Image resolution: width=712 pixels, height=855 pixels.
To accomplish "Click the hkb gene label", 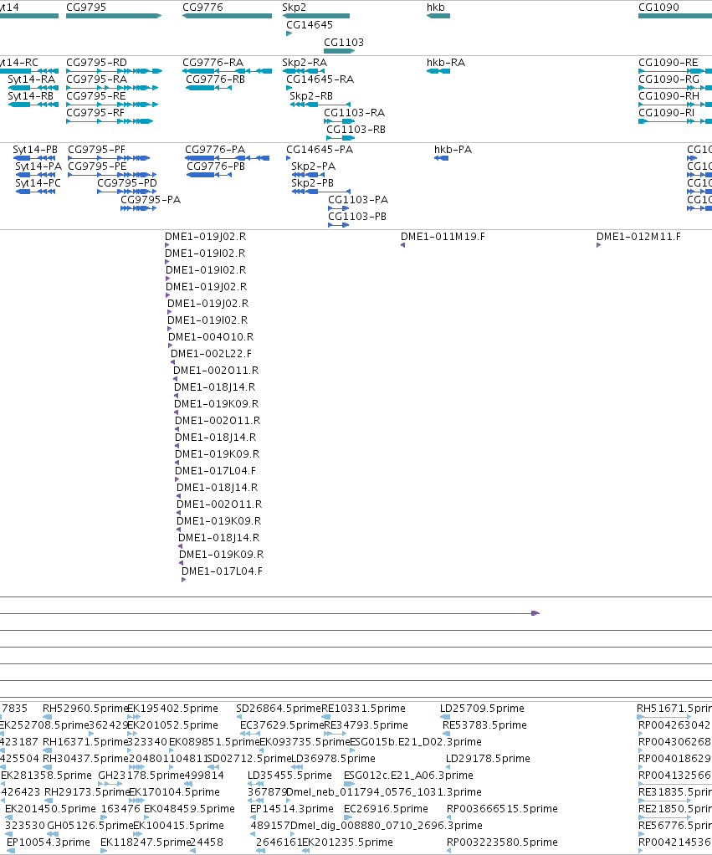I will pos(436,7).
